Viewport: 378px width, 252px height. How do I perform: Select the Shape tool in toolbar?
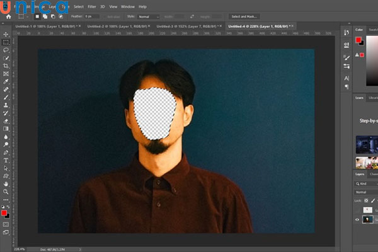(6, 176)
